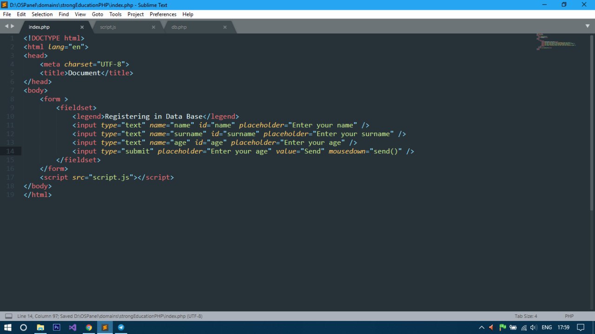Open the File menu
The image size is (595, 334).
click(x=7, y=14)
